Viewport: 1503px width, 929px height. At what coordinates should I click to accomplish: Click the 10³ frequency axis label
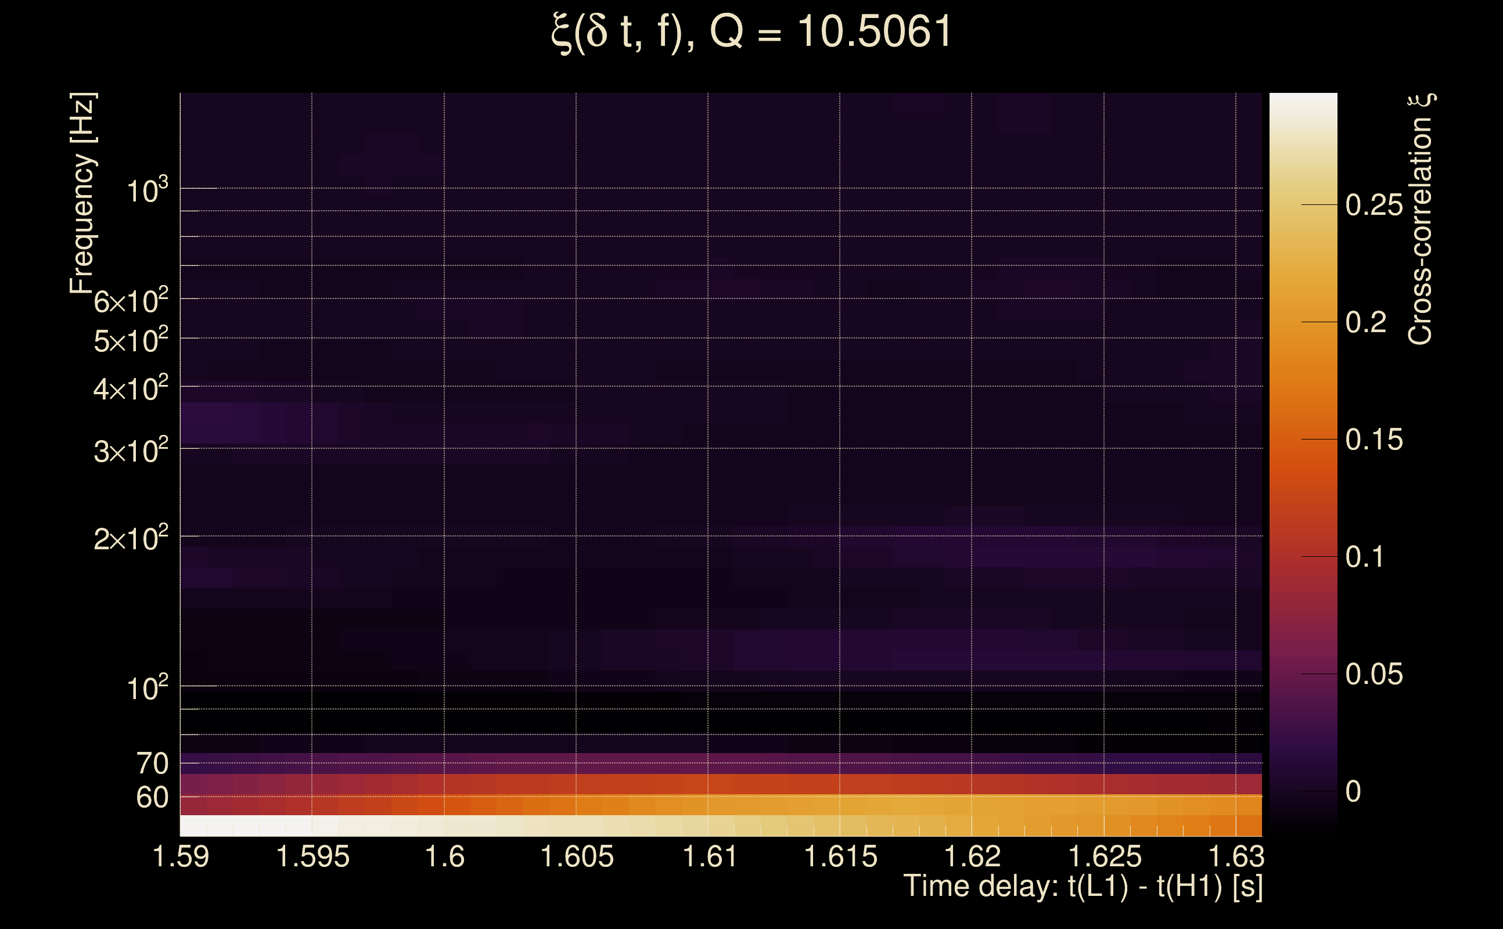coord(146,191)
